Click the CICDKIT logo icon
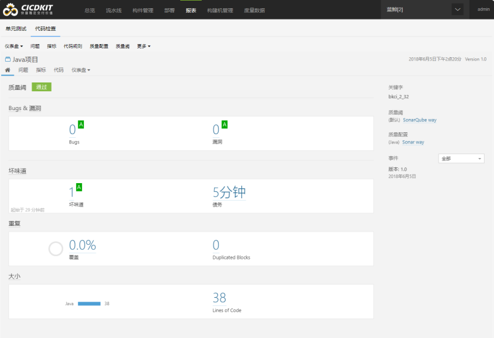This screenshot has height=338, width=494. [12, 9]
